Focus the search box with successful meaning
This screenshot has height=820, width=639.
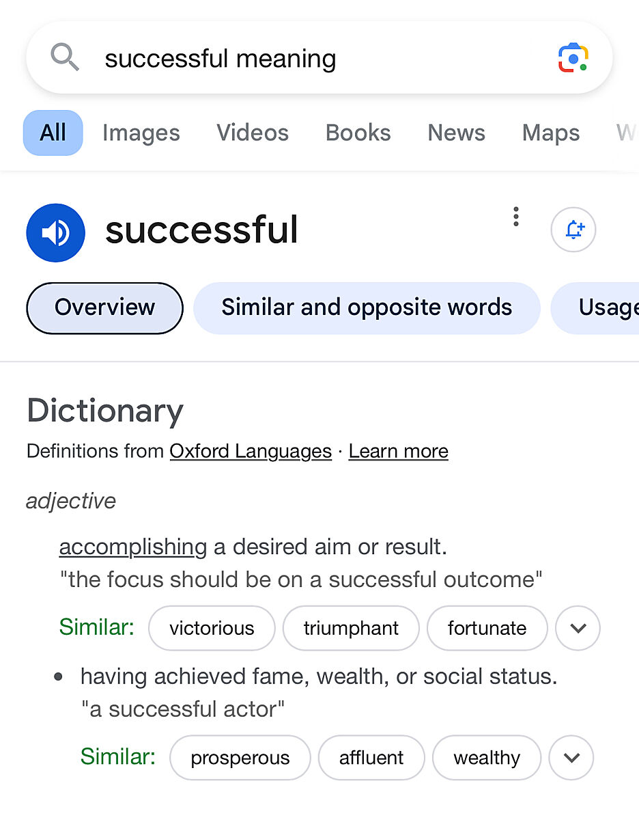coord(307,58)
